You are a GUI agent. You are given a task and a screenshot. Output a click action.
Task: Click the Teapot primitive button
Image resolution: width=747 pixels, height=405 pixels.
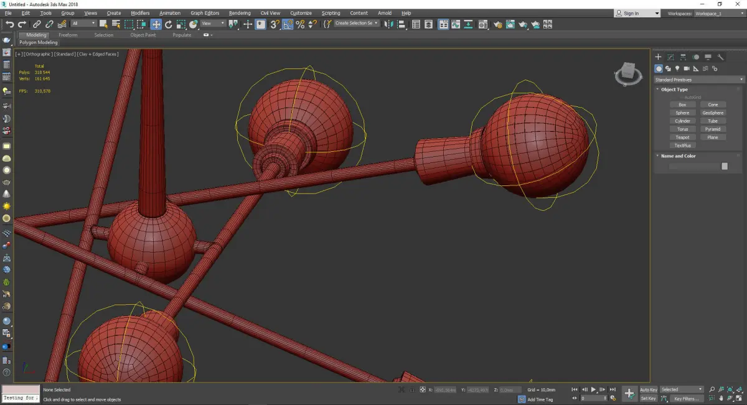tap(682, 137)
